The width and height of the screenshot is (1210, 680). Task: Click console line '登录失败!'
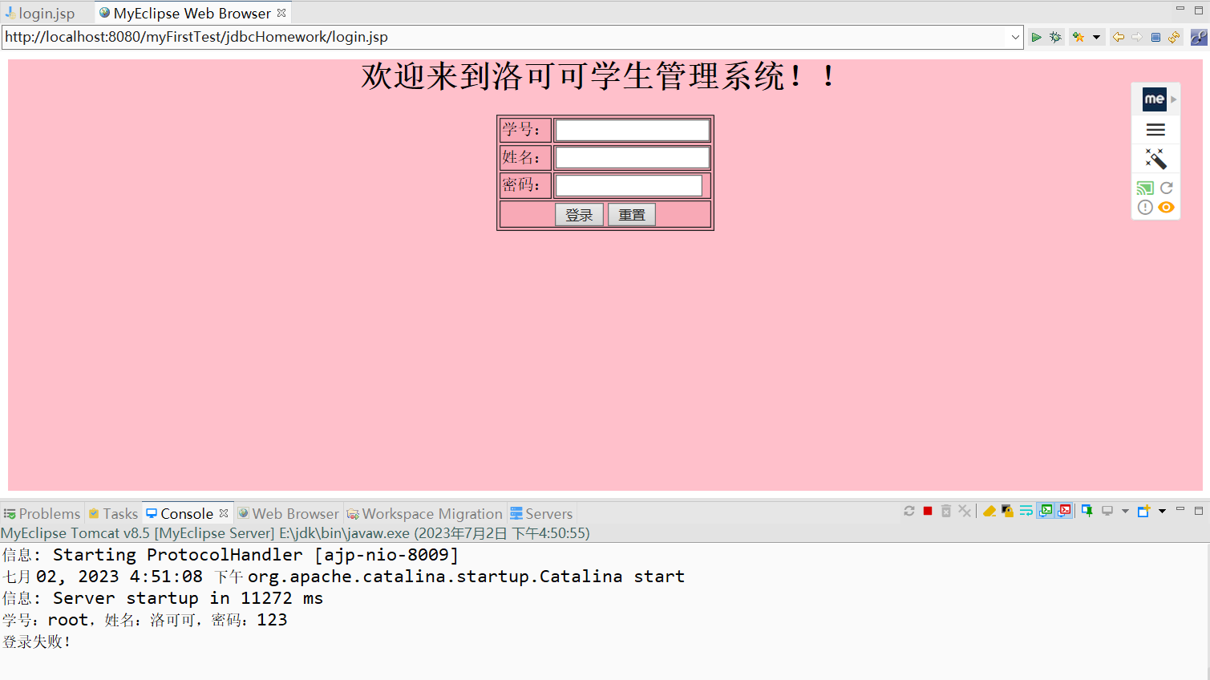(x=37, y=642)
